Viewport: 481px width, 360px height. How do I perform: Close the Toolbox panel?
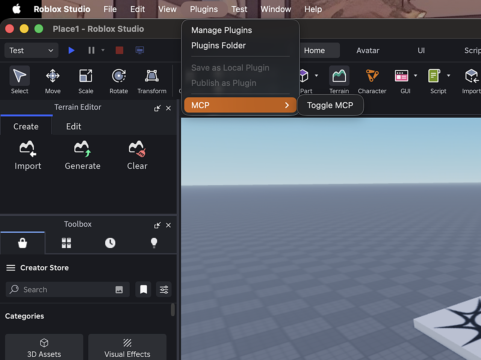[168, 225]
